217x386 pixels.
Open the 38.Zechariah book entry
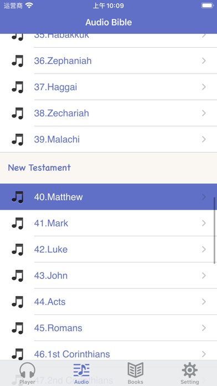point(108,113)
